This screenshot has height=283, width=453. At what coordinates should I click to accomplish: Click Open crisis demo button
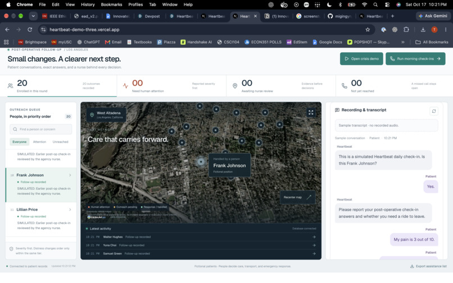361,58
